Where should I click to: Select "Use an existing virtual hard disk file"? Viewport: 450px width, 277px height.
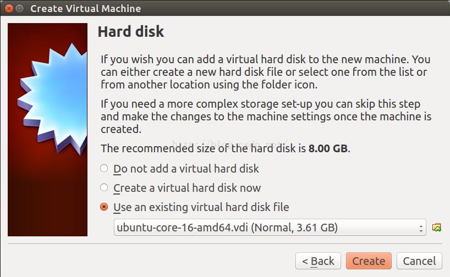pos(104,207)
